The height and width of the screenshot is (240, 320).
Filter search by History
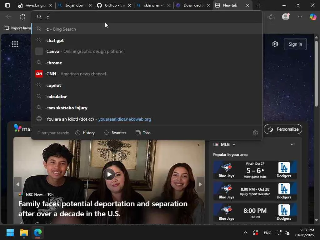tap(85, 133)
